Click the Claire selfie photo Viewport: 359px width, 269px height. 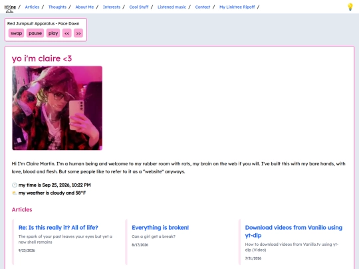coord(57,108)
